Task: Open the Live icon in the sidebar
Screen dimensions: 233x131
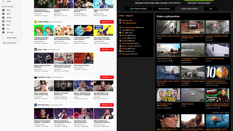Action: tap(3, 29)
